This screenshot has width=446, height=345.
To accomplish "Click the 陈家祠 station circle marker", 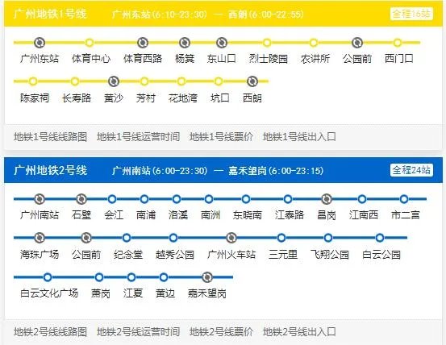I will tap(33, 81).
